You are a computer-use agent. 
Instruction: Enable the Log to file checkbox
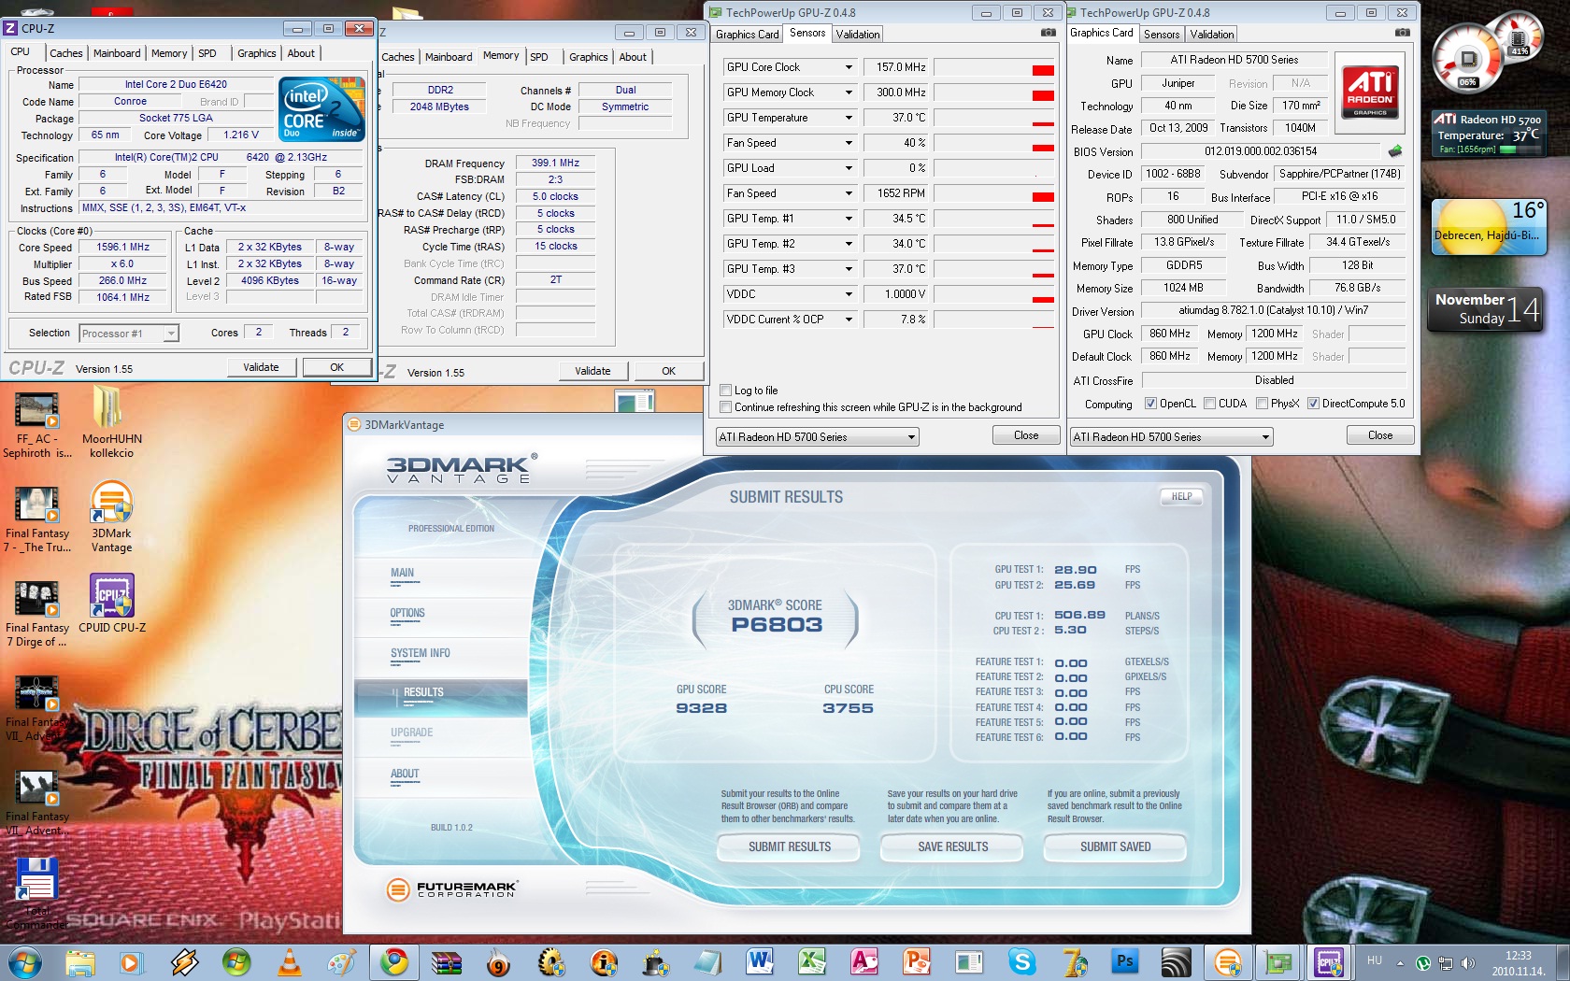(x=726, y=391)
